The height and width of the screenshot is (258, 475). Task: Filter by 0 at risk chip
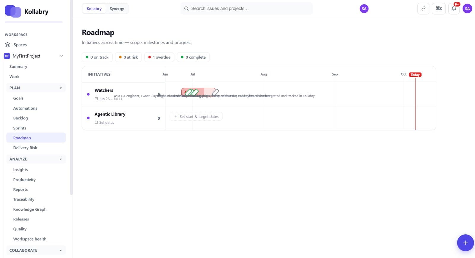(128, 57)
